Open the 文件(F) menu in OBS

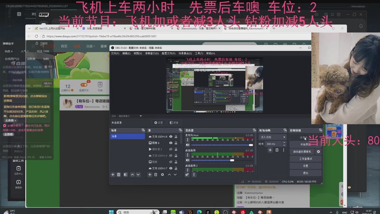(115, 53)
